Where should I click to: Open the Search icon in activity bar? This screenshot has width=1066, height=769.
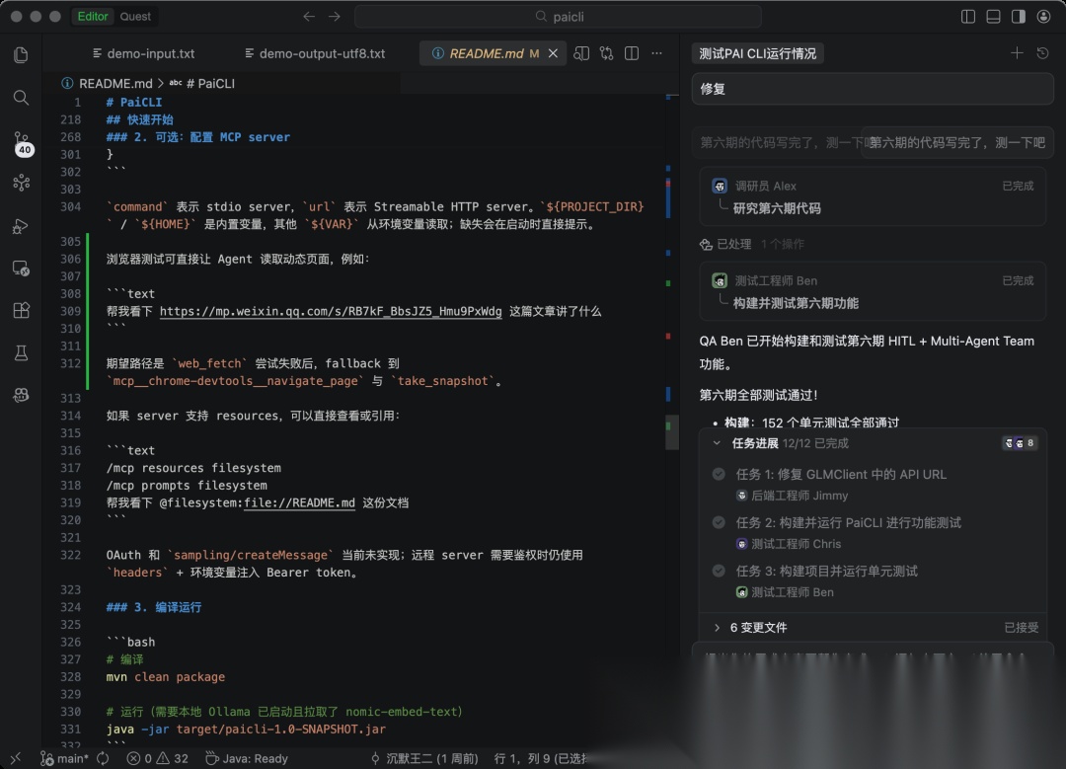coord(21,98)
